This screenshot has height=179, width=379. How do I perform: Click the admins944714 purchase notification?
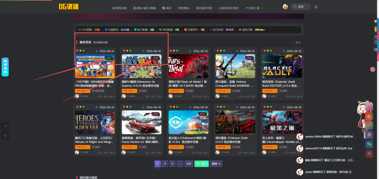(326, 148)
